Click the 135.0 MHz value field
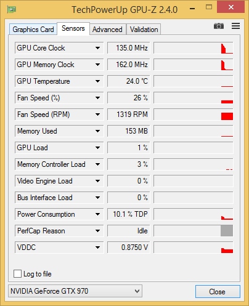This screenshot has width=249, height=306. coord(129,48)
